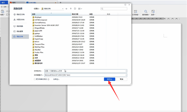Expand the file name history dropdown arrow
The image size is (187, 112).
click(126, 71)
